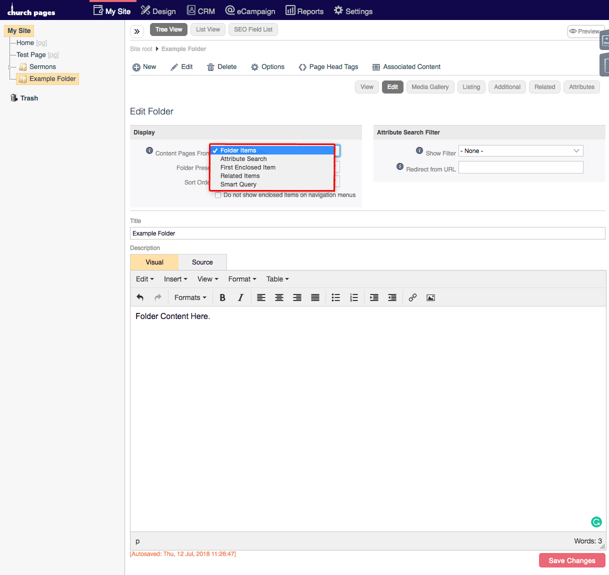Switch to the Visual tab
Viewport: 609px width, 575px height.
tap(154, 262)
